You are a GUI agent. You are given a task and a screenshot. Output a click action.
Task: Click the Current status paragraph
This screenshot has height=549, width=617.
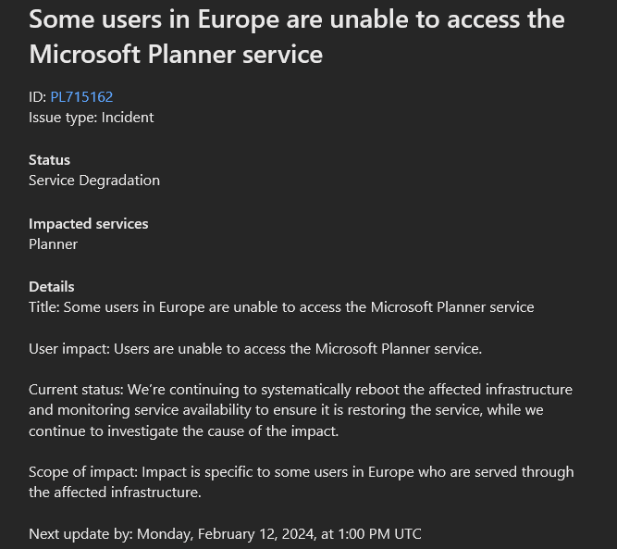[301, 410]
